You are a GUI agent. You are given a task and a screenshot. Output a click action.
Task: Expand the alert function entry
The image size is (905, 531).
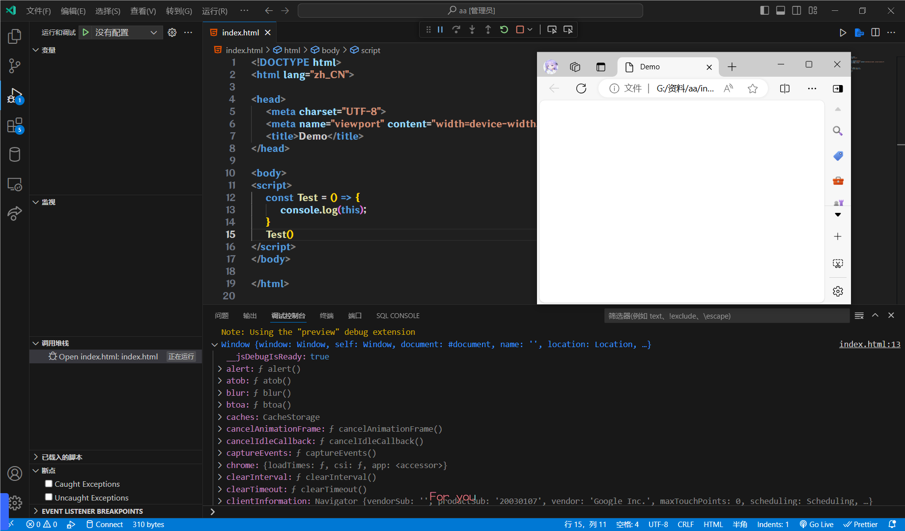220,369
